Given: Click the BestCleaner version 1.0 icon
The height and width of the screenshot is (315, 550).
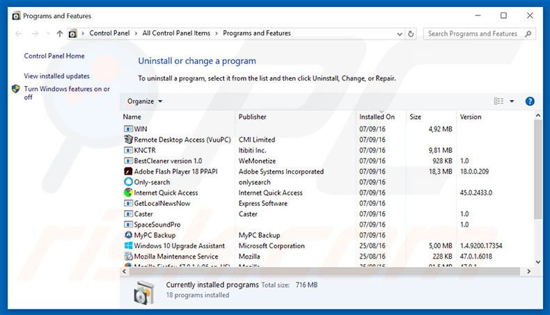Looking at the screenshot, I should [x=128, y=161].
